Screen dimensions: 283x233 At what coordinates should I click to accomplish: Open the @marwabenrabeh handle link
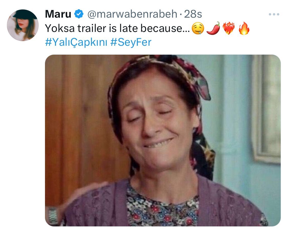132,14
